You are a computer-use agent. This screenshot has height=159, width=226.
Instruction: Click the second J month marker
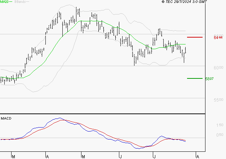pyautogui.click(x=154, y=157)
